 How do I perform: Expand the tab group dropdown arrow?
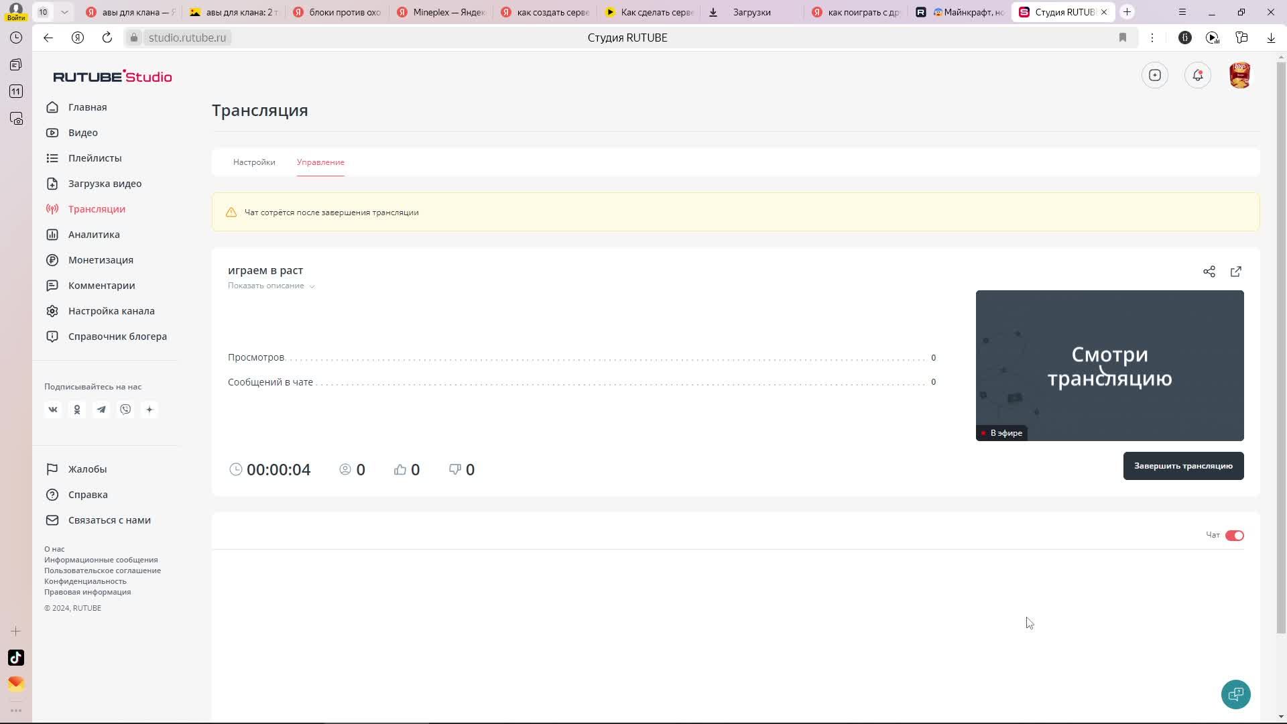[64, 12]
